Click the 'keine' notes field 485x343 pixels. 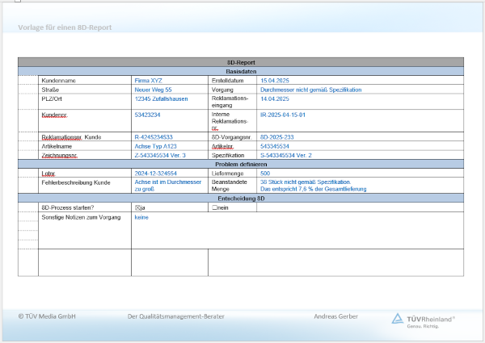(x=141, y=217)
